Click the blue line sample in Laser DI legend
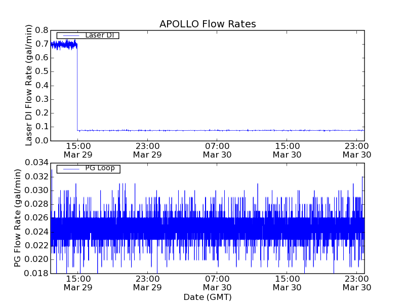Viewport: 405px width, 304px height. [x=71, y=35]
